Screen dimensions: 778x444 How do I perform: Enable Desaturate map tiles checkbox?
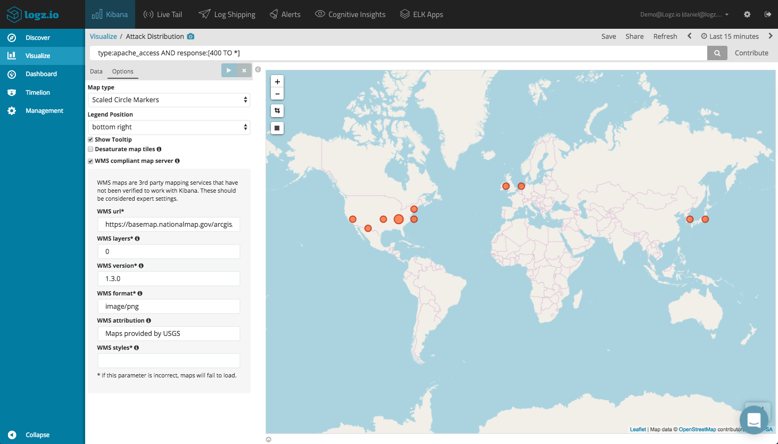click(90, 149)
